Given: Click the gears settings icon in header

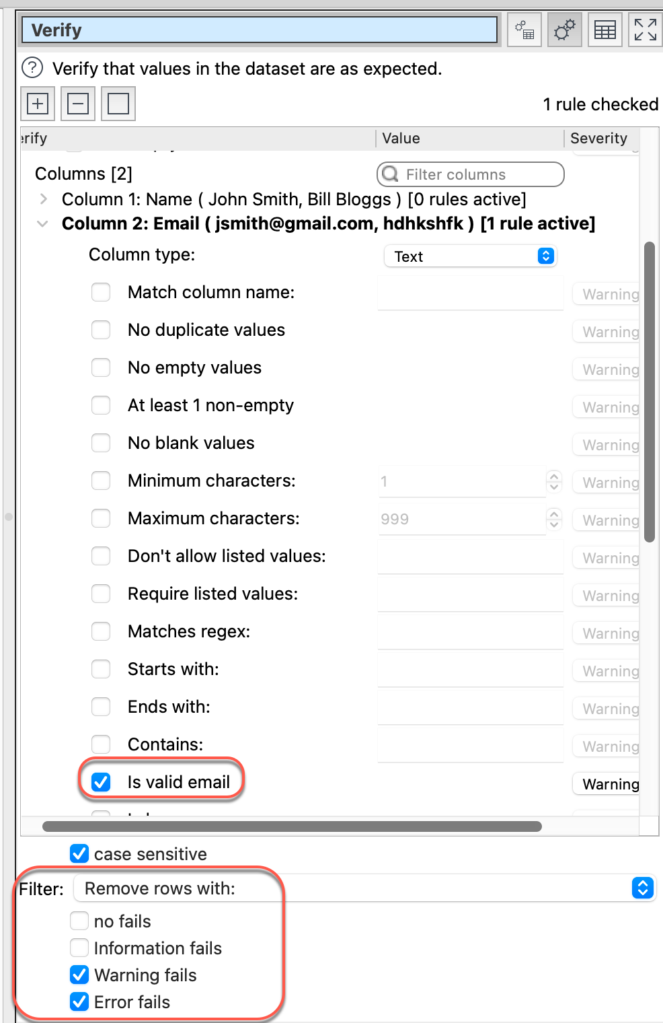Looking at the screenshot, I should (x=564, y=30).
